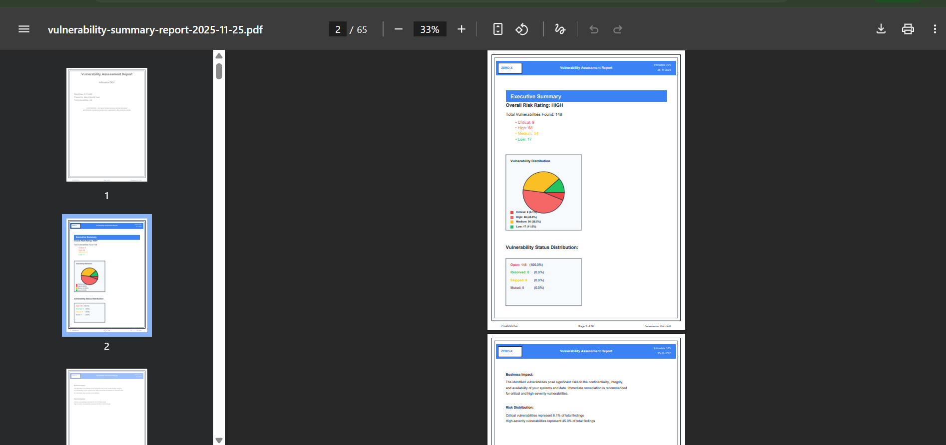Click the zoom out minus button

coord(399,29)
